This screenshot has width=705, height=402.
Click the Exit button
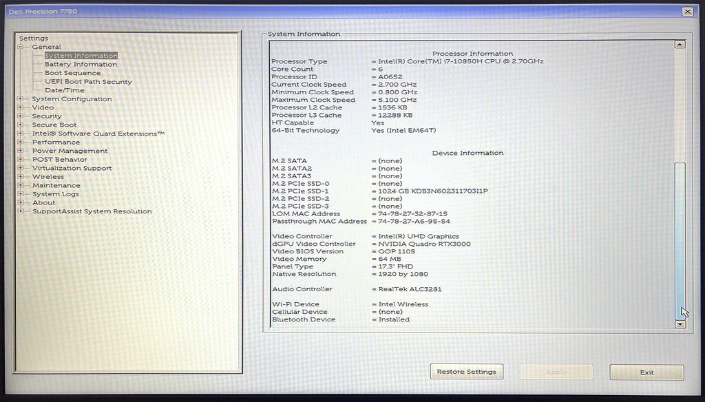click(x=646, y=372)
